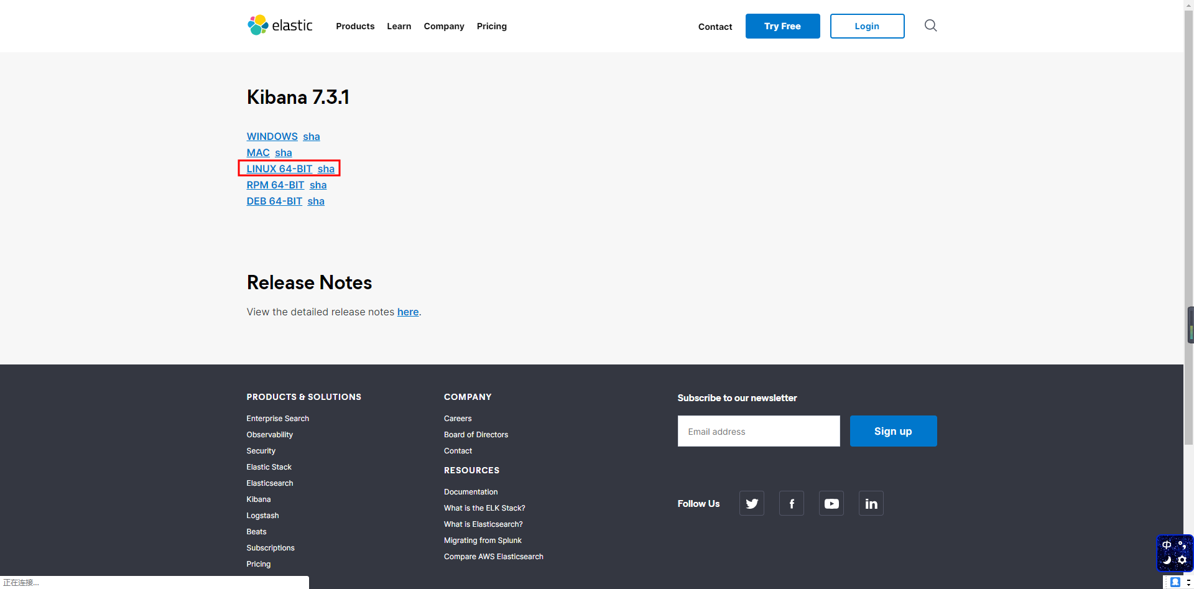Click the Φ symbol in floating widget

point(1167,545)
